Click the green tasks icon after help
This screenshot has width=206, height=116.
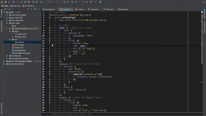click(100, 2)
